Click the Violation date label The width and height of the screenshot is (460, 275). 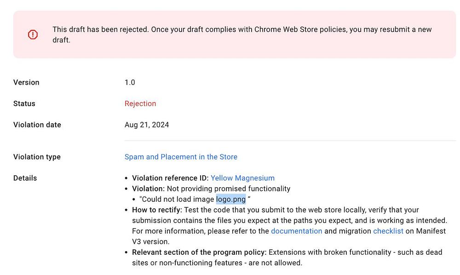37,125
